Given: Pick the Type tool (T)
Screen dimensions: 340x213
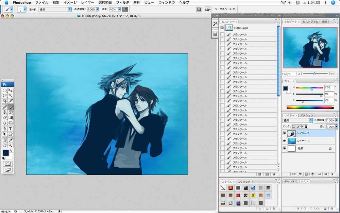Looking at the screenshot, I should 11,129.
